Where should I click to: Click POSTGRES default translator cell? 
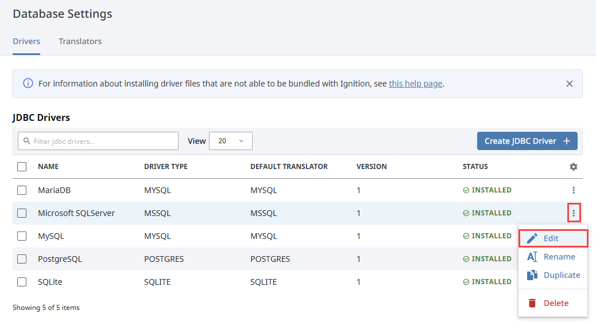click(x=270, y=259)
